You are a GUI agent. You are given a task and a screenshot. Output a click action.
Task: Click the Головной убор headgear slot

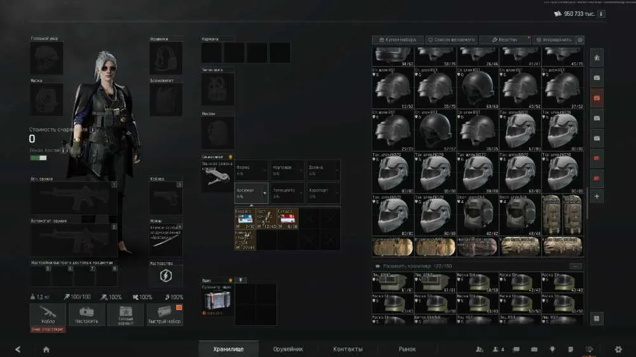(46, 58)
